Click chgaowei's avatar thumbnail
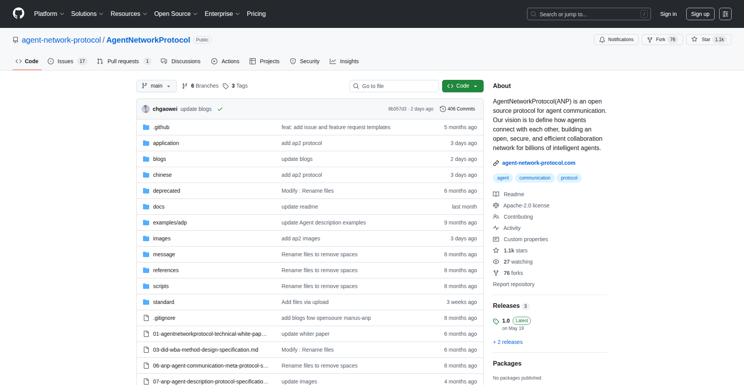 click(x=146, y=109)
